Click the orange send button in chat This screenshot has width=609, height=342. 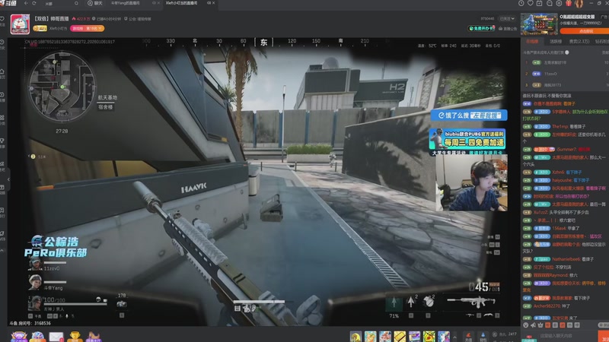tap(604, 336)
